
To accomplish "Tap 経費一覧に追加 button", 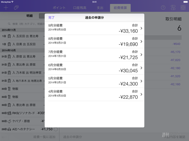I will coord(44,137).
